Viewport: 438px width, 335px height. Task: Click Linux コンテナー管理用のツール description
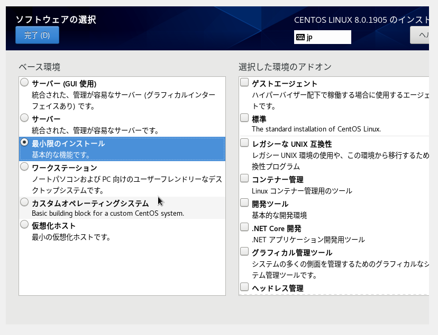click(x=302, y=191)
